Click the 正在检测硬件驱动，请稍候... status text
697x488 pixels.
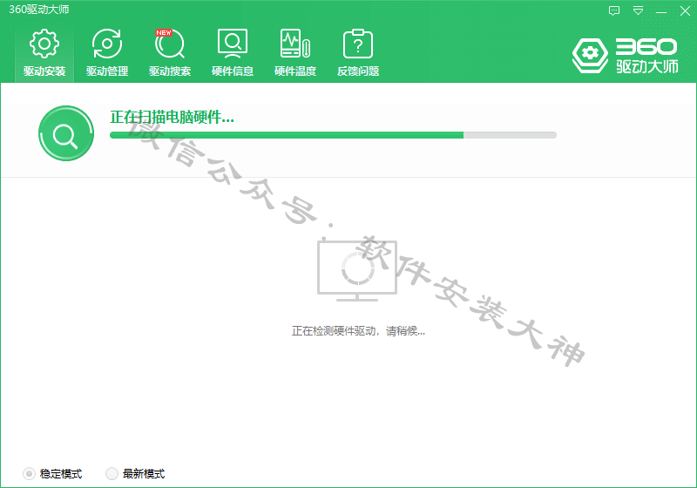click(358, 331)
